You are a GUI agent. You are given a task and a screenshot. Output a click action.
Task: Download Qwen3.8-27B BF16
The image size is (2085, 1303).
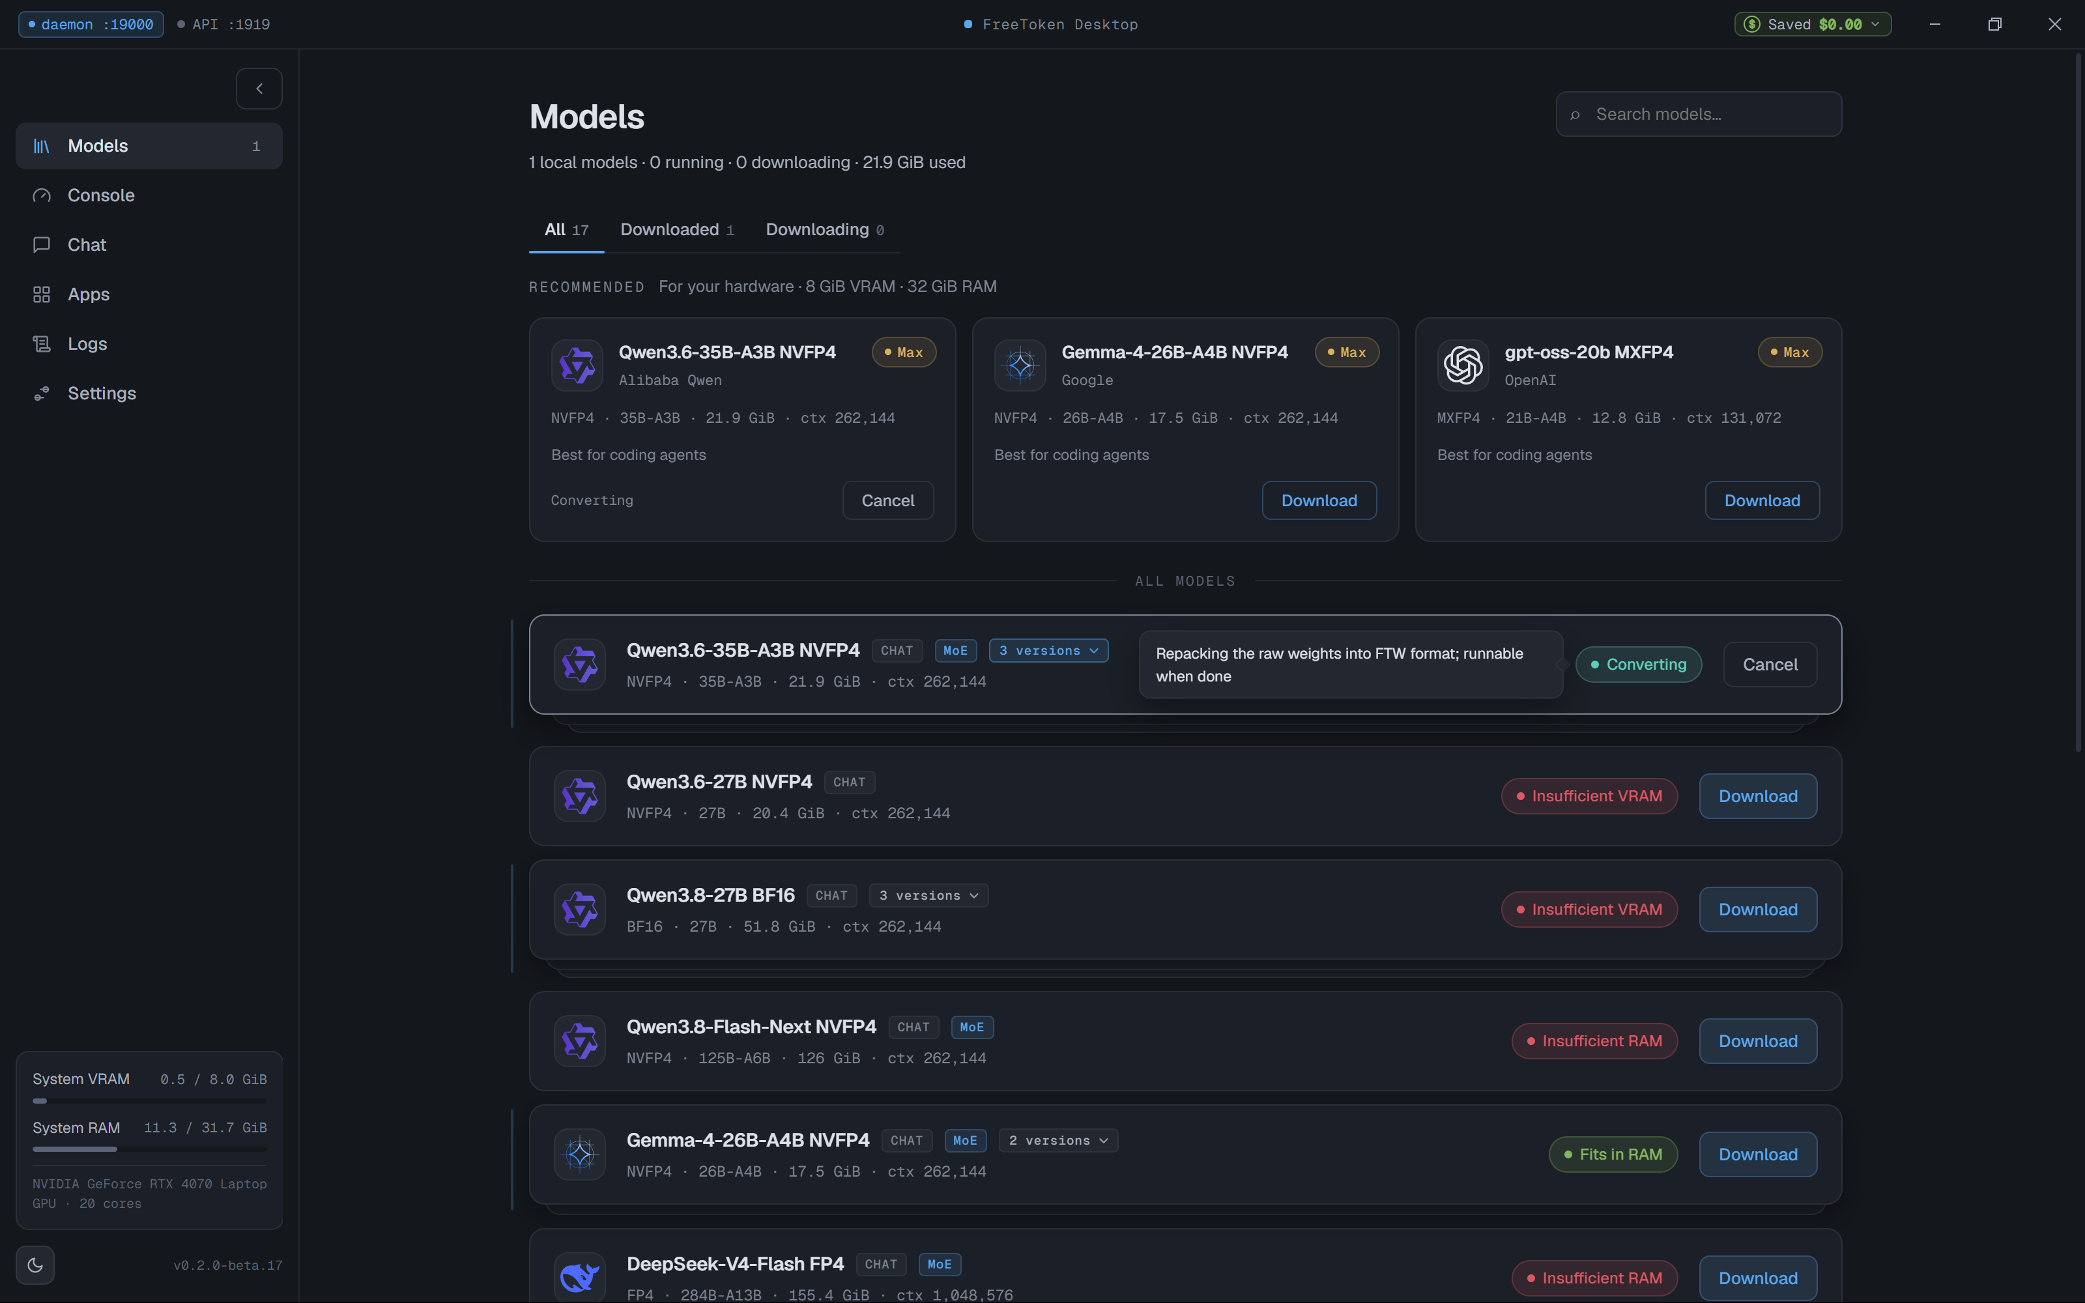(x=1758, y=909)
